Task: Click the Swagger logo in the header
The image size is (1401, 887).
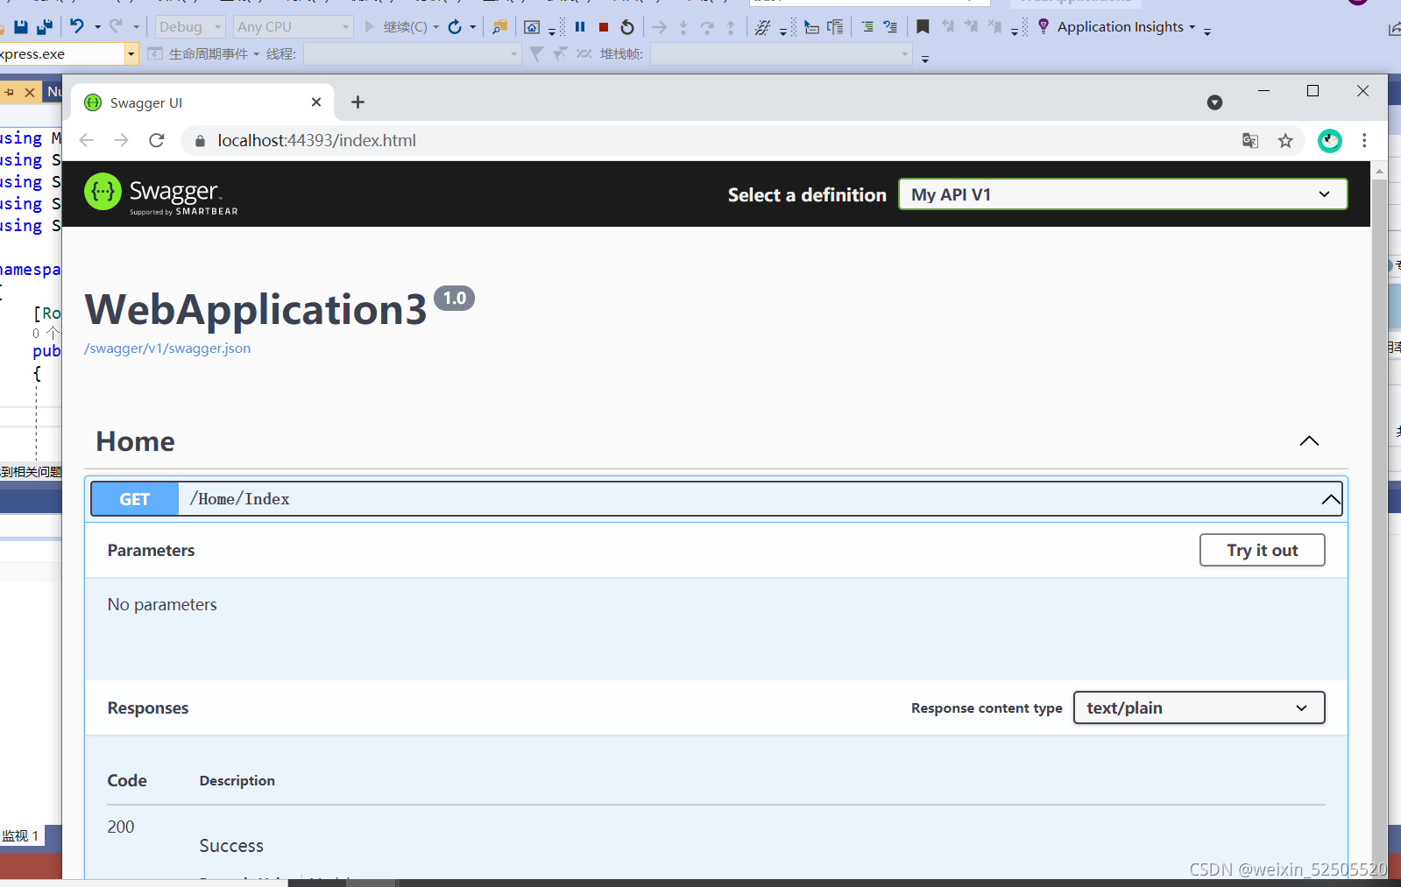Action: point(161,194)
